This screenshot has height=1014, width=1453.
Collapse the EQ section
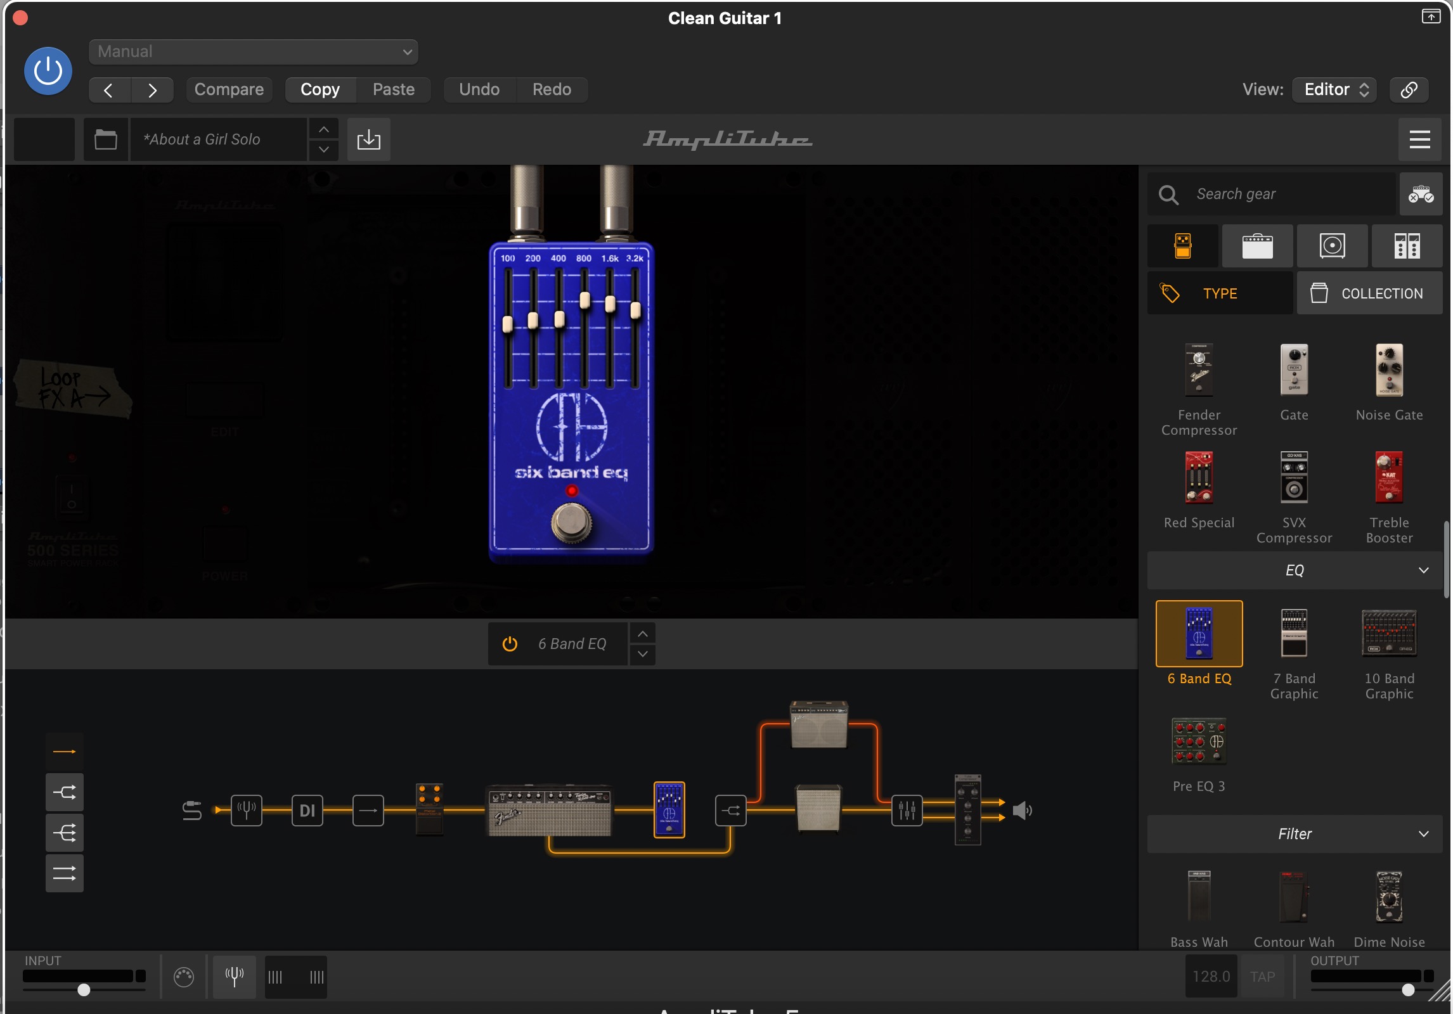pyautogui.click(x=1295, y=570)
